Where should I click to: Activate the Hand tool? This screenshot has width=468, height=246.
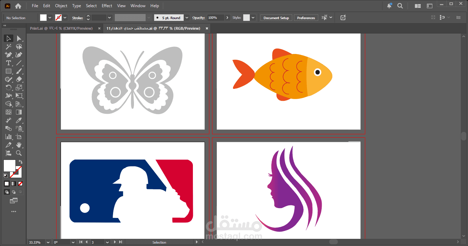coord(19,145)
